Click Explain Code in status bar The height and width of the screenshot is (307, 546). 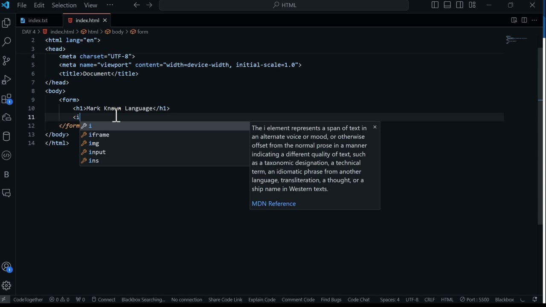pos(262,300)
